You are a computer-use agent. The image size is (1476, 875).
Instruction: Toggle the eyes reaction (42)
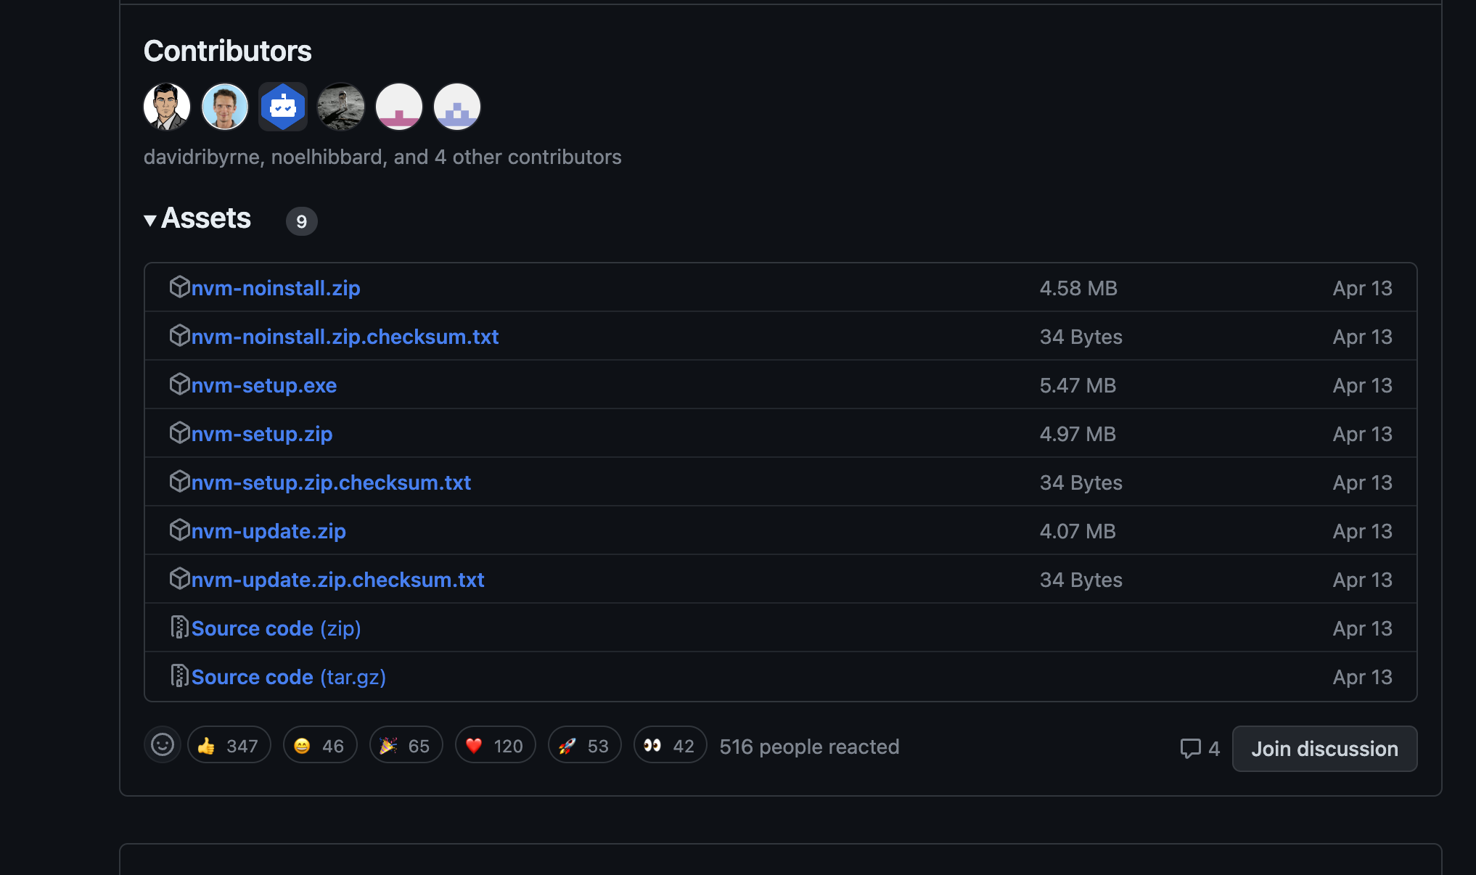[670, 746]
